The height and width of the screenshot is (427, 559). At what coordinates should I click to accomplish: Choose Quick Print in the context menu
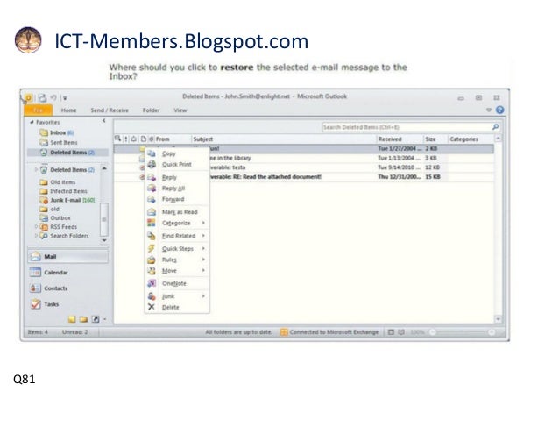click(x=177, y=165)
